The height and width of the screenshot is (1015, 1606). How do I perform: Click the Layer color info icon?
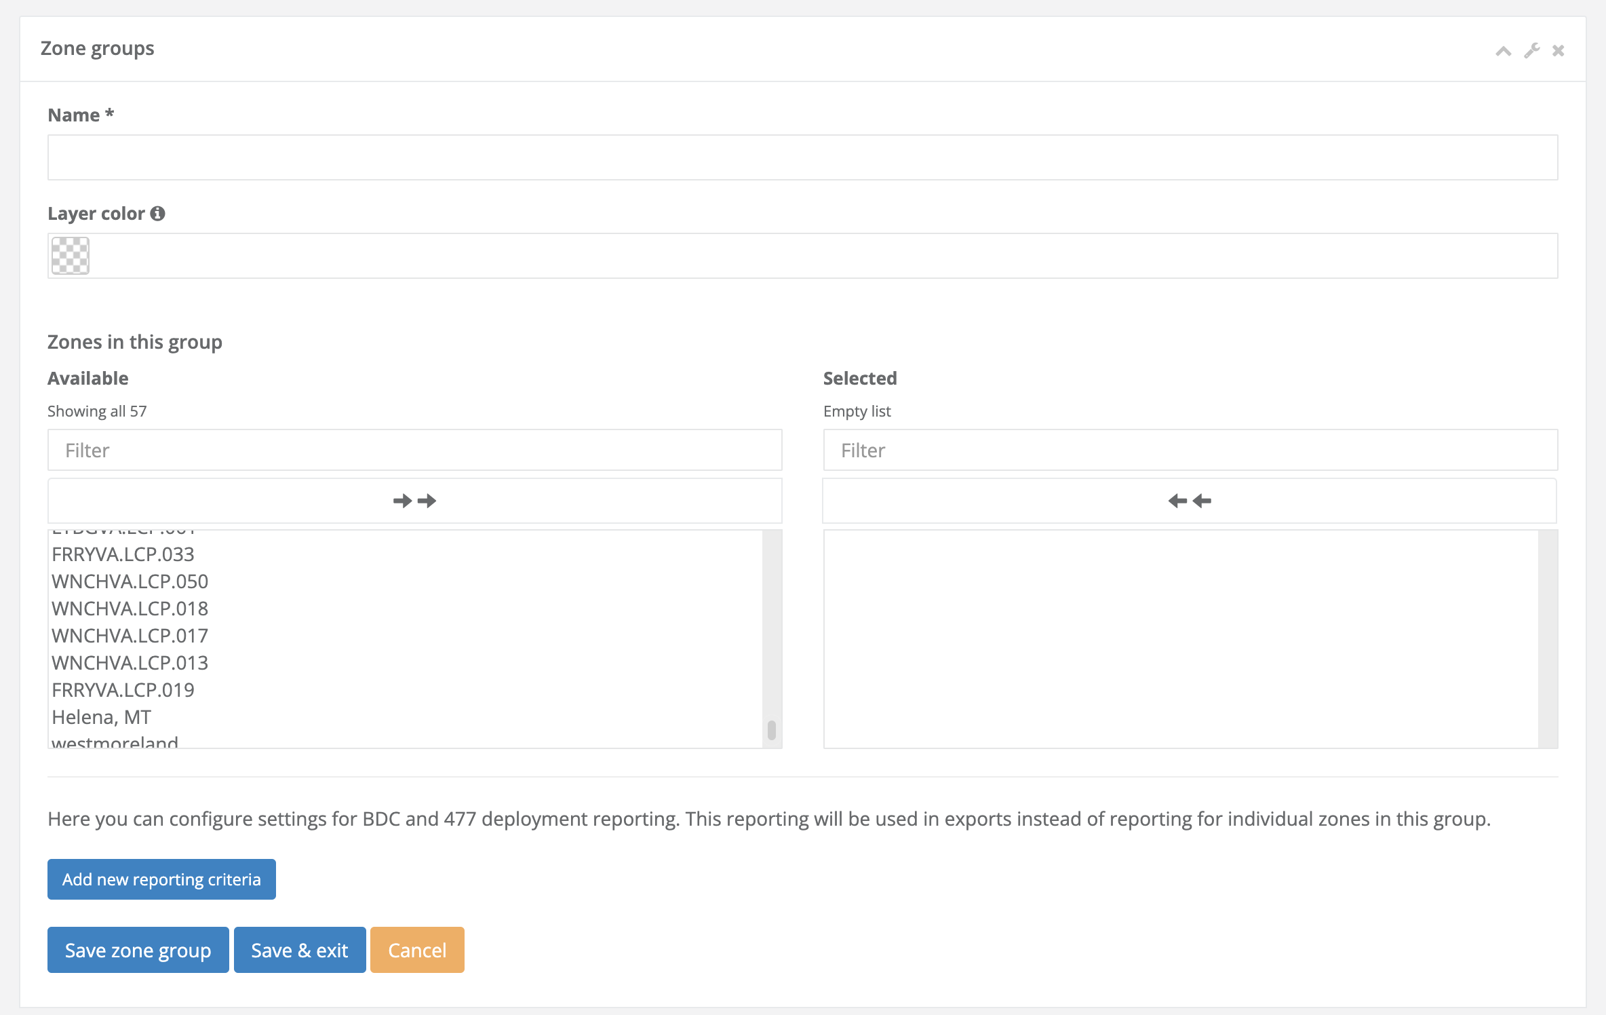(158, 212)
